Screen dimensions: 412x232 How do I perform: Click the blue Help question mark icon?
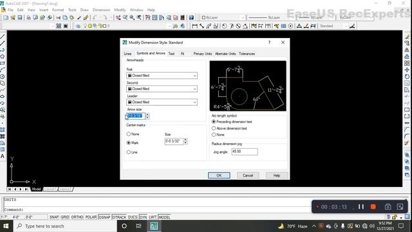191,17
